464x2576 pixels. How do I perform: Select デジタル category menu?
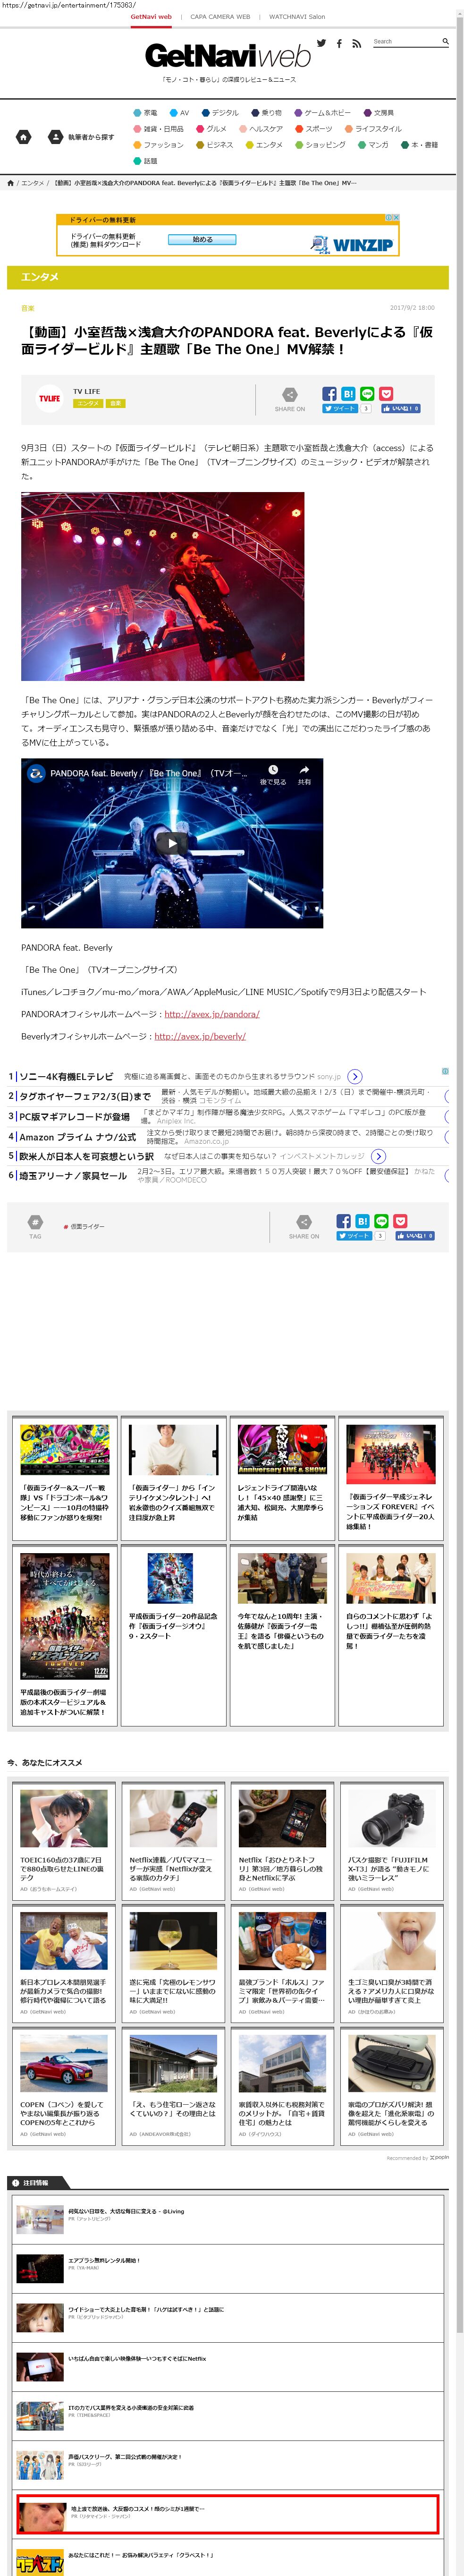tap(220, 113)
